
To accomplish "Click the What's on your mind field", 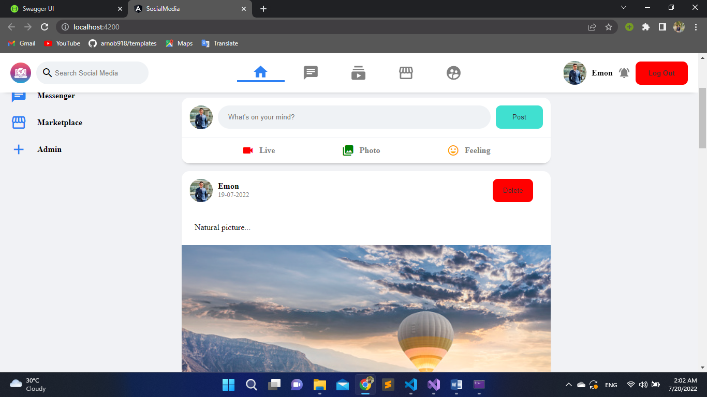I will coord(354,117).
